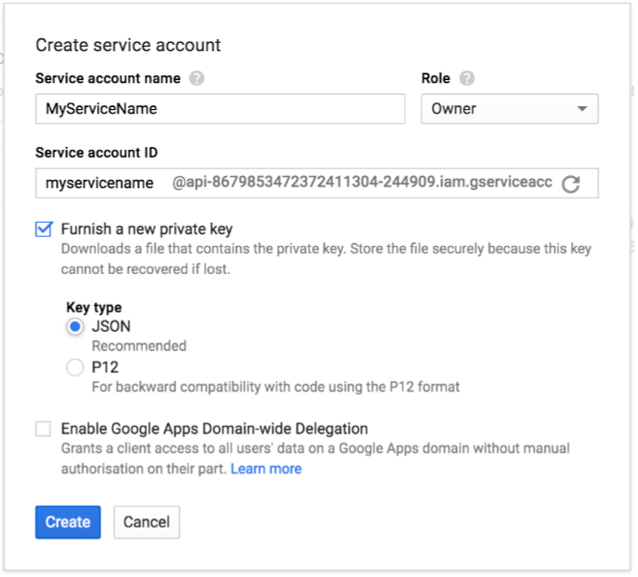
Task: Click the 'Enable Google Apps Domain-wide Delegation' label text
Action: (x=215, y=429)
